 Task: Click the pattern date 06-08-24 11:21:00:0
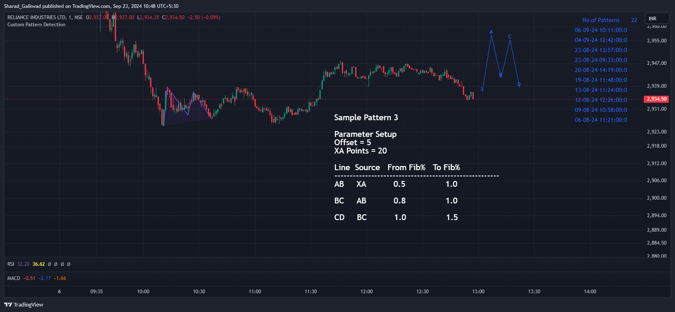tap(601, 120)
